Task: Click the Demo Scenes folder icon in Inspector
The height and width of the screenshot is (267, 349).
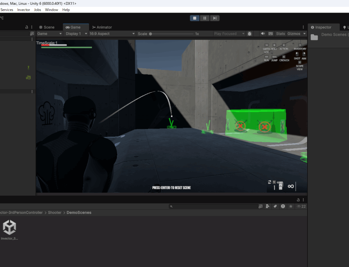Action: [x=314, y=37]
